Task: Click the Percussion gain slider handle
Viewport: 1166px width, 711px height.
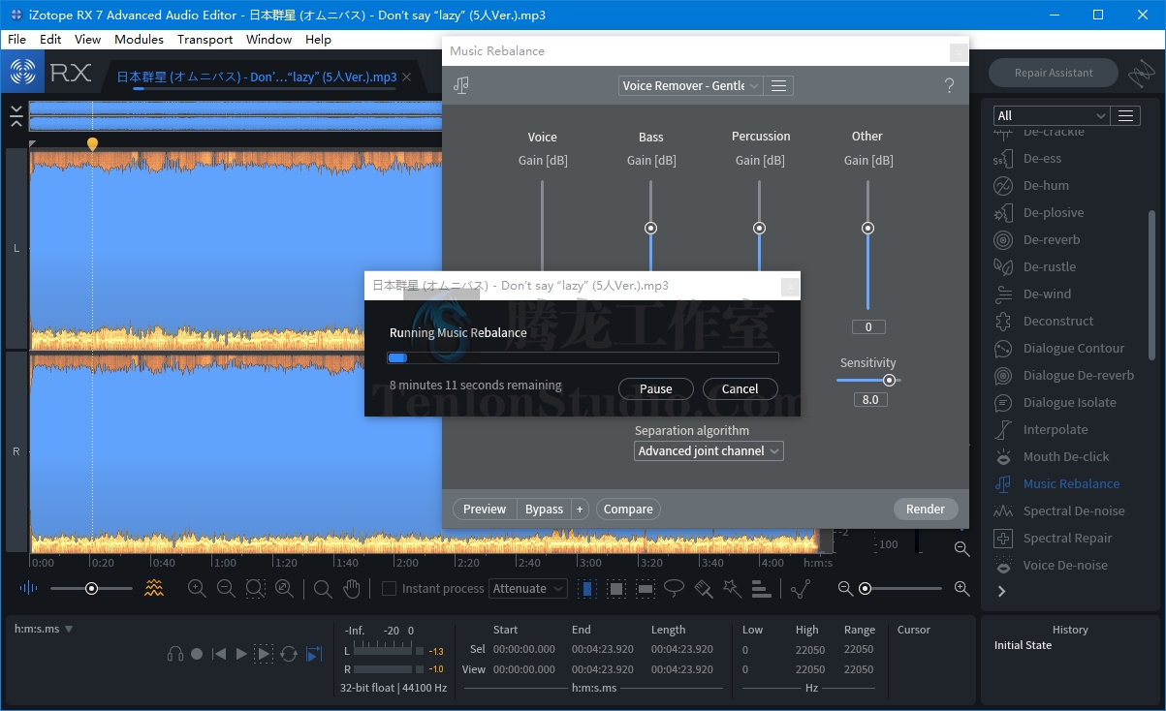Action: [760, 228]
